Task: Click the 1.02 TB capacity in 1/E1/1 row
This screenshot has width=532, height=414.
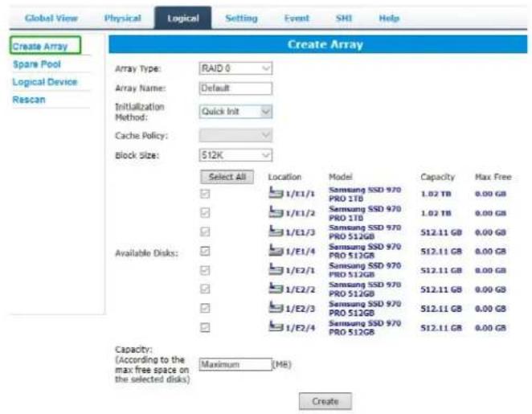Action: pos(436,194)
